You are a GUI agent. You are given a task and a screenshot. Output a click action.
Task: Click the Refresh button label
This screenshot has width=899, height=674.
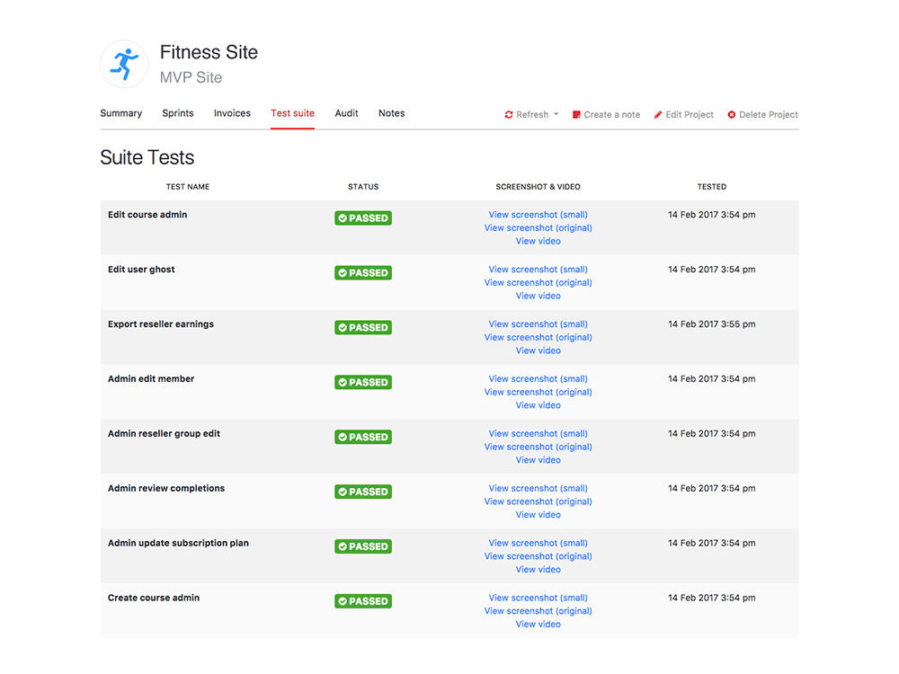coord(532,115)
